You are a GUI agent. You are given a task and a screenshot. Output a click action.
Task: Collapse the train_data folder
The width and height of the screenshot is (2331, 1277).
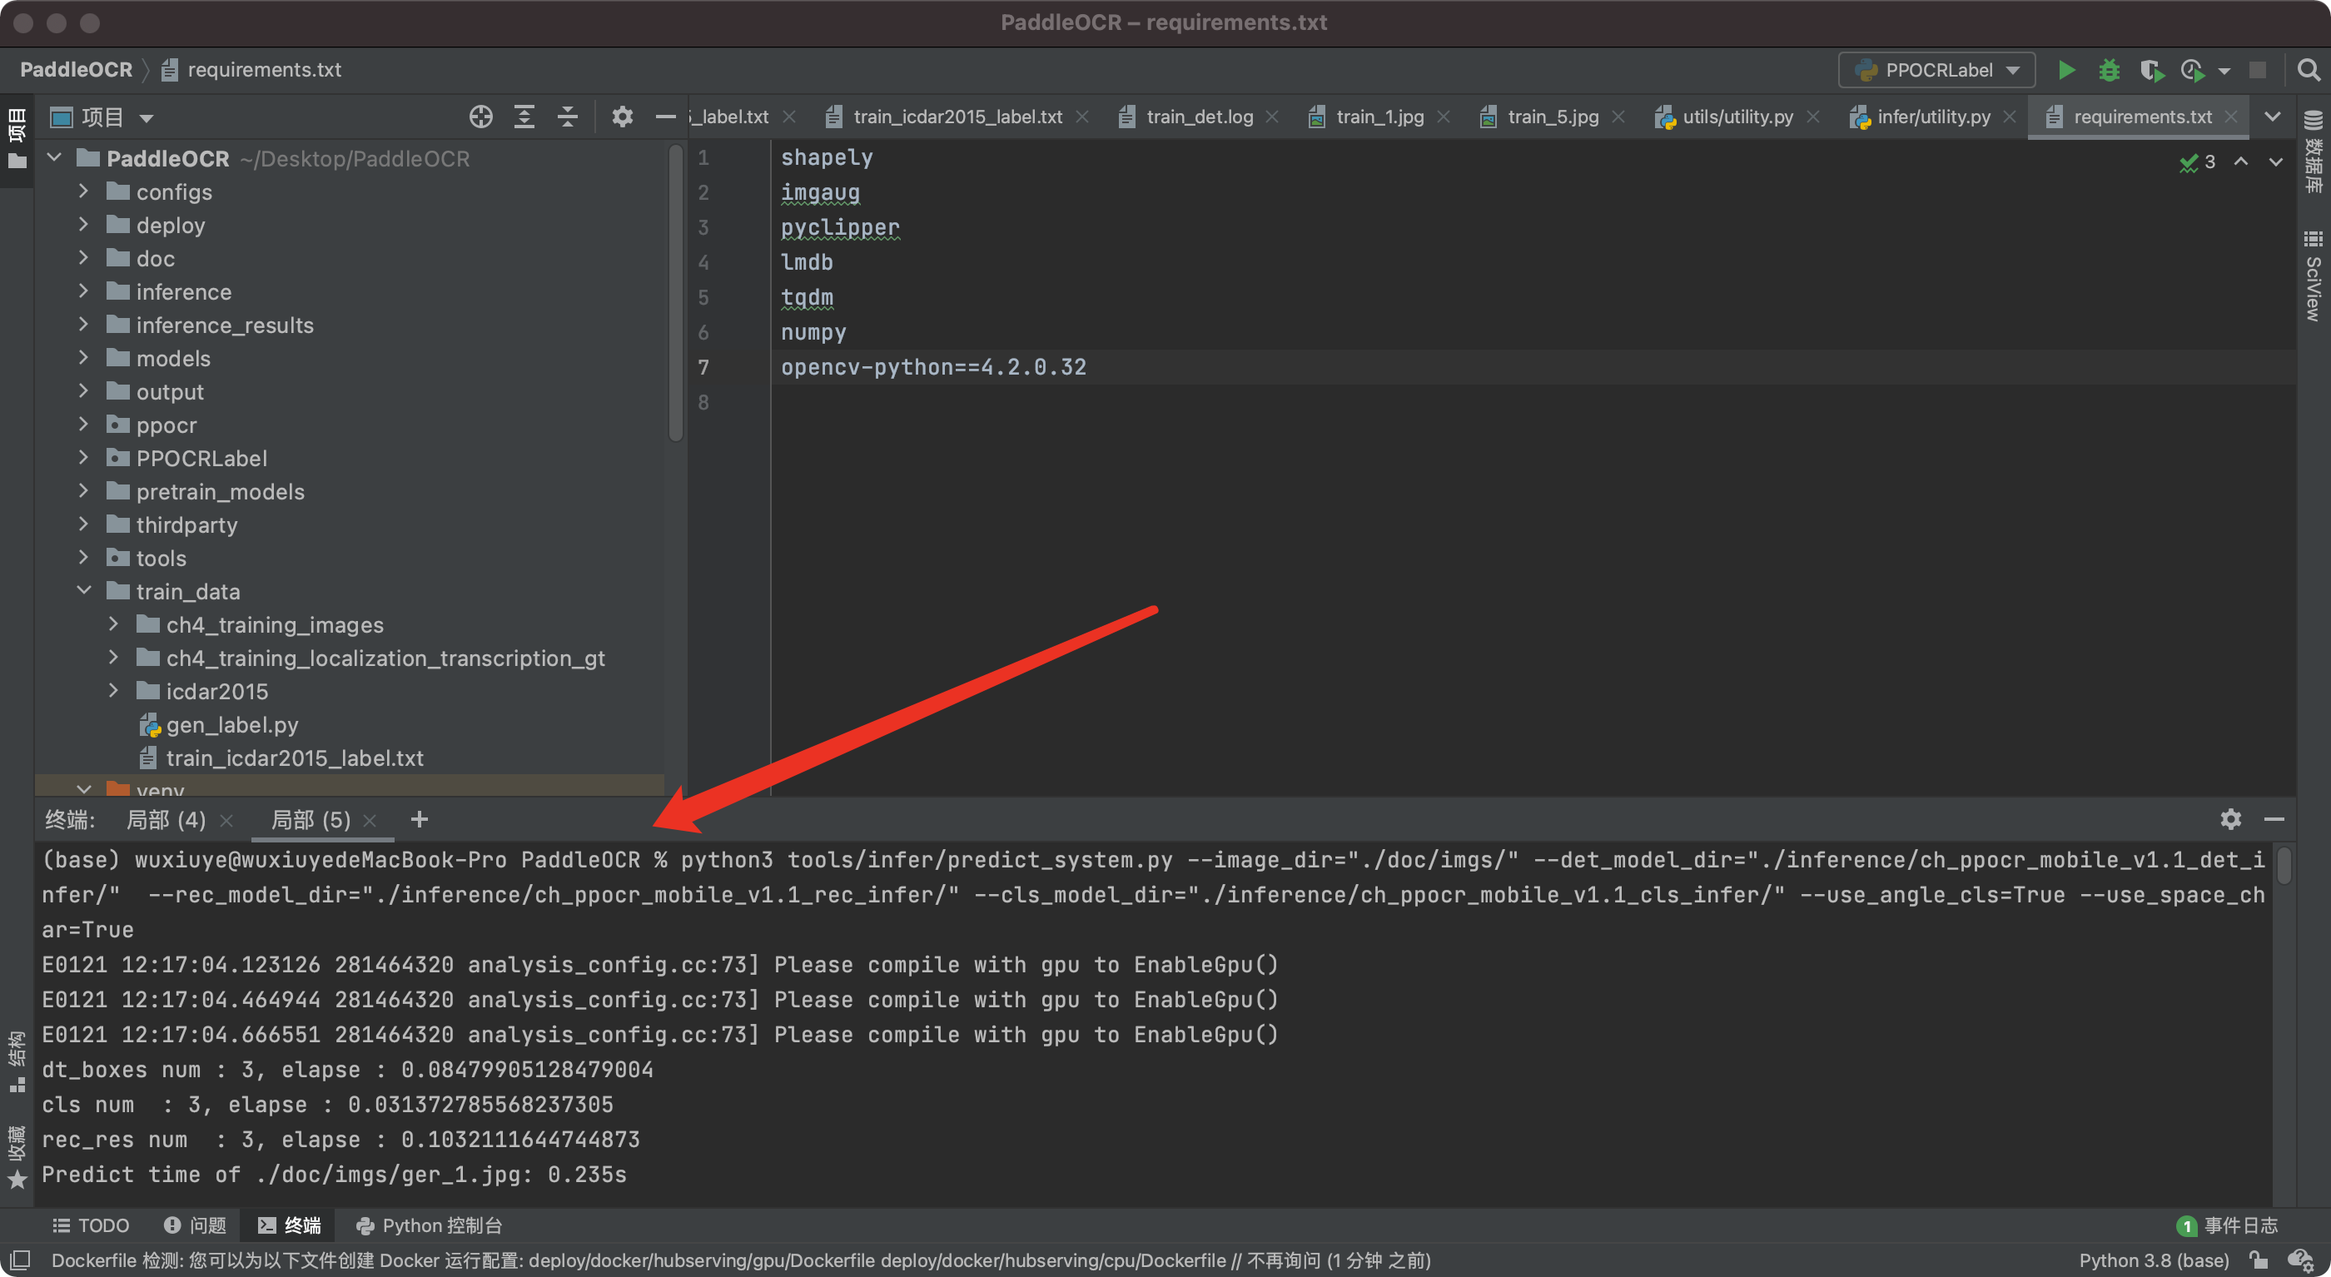(x=83, y=591)
